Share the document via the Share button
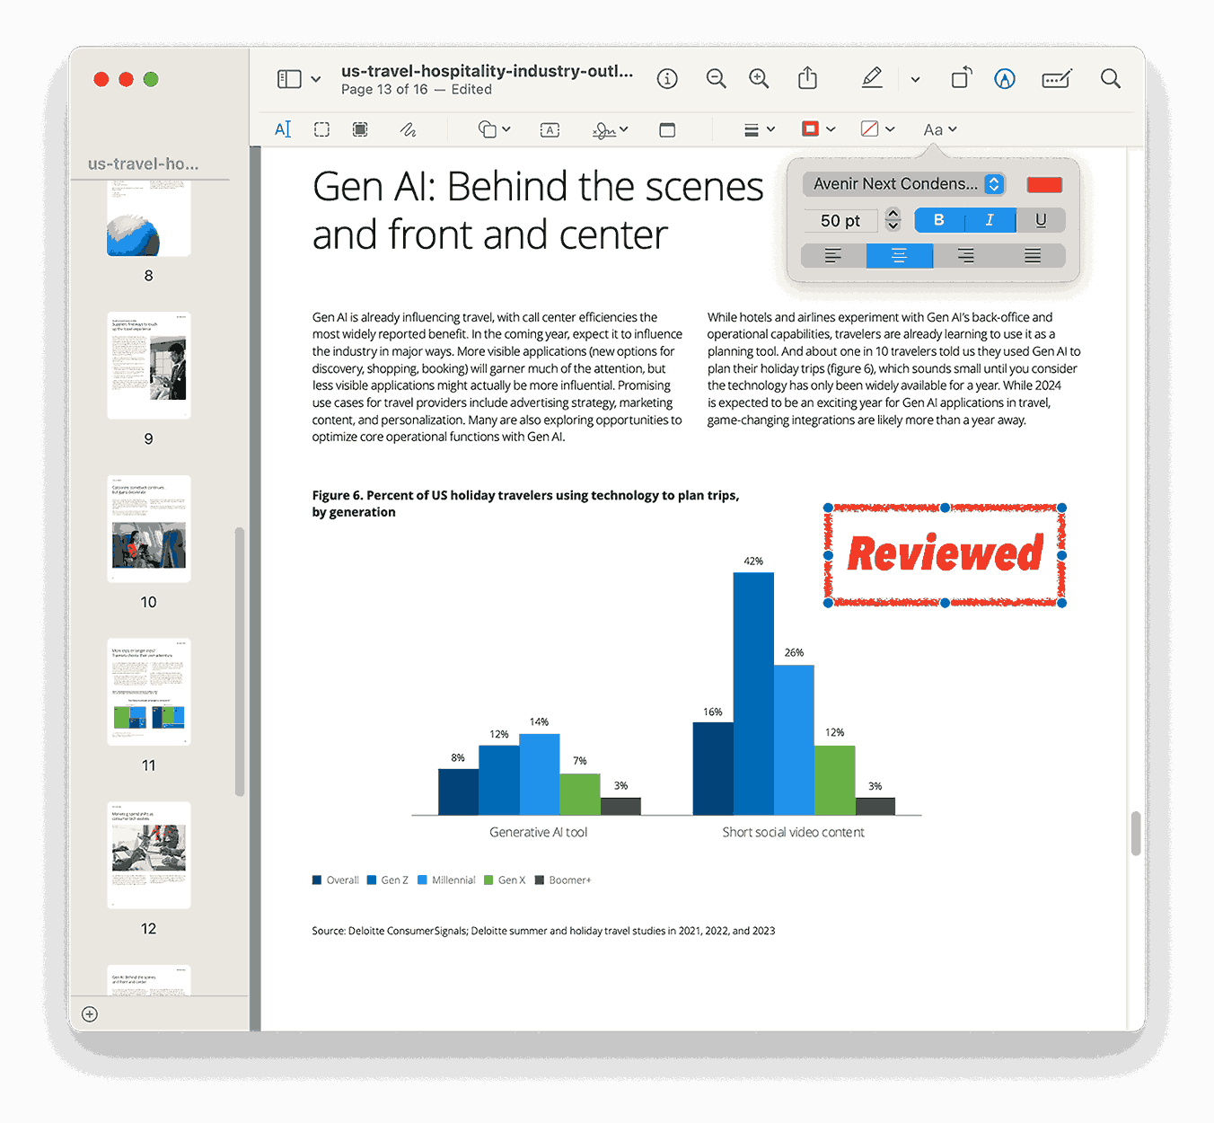 click(807, 78)
